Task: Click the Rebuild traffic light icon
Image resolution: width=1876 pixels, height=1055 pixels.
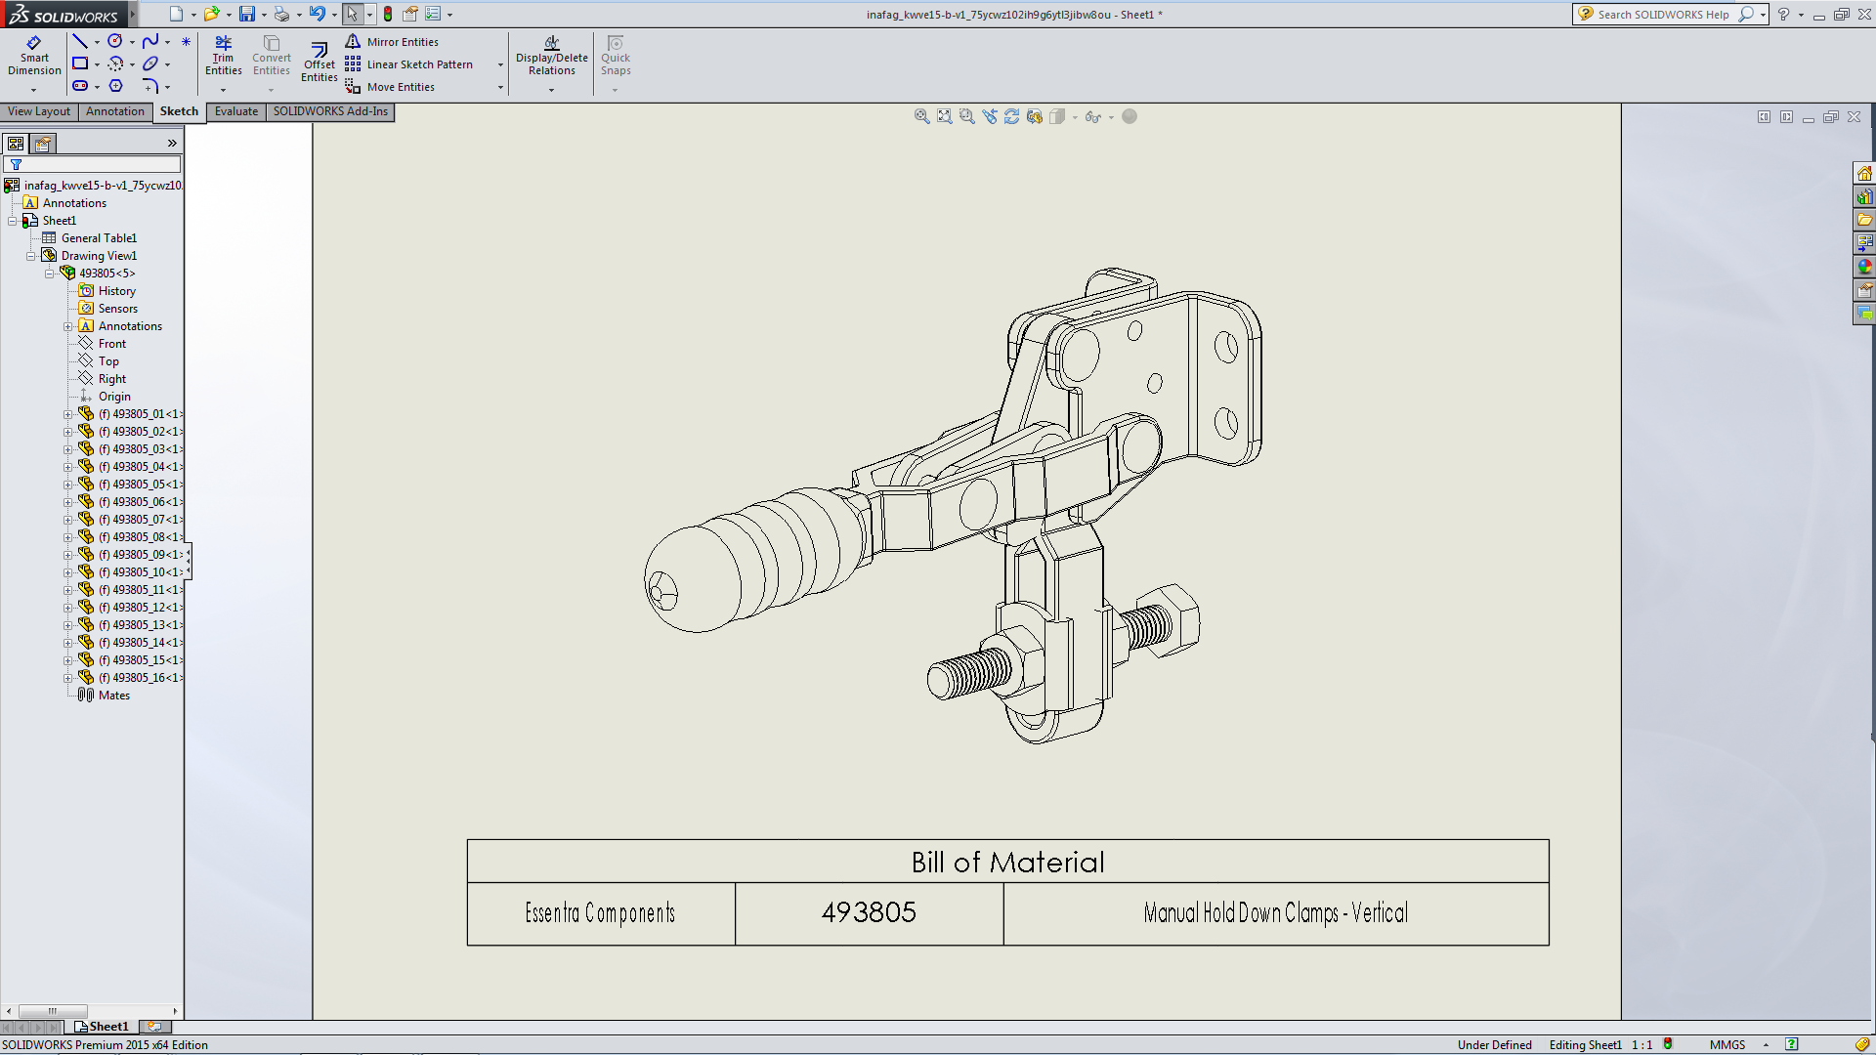Action: [388, 14]
